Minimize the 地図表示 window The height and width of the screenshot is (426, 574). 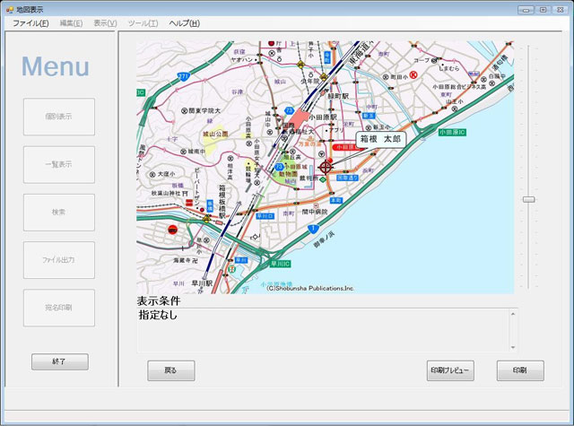526,10
